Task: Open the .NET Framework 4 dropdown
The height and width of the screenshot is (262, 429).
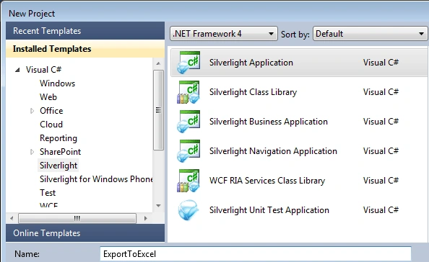Action: [x=224, y=34]
